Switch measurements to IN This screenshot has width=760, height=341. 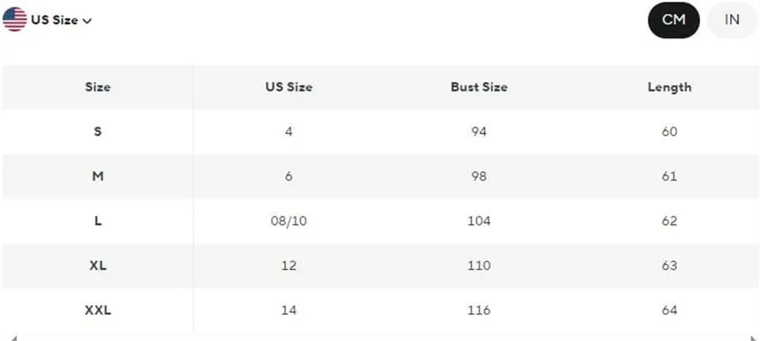[x=732, y=20]
